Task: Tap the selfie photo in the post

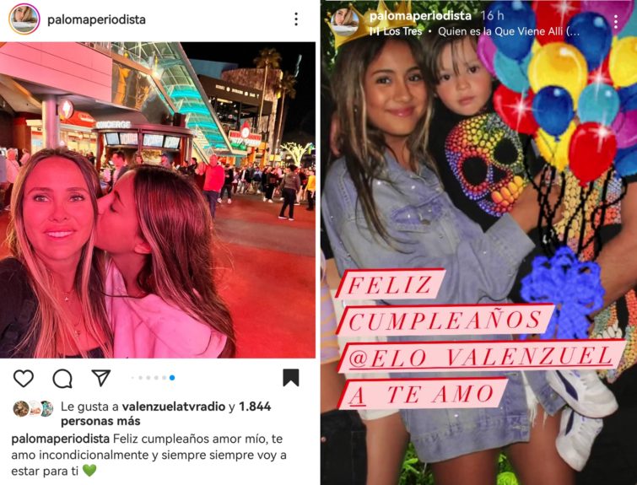Action: (x=158, y=200)
